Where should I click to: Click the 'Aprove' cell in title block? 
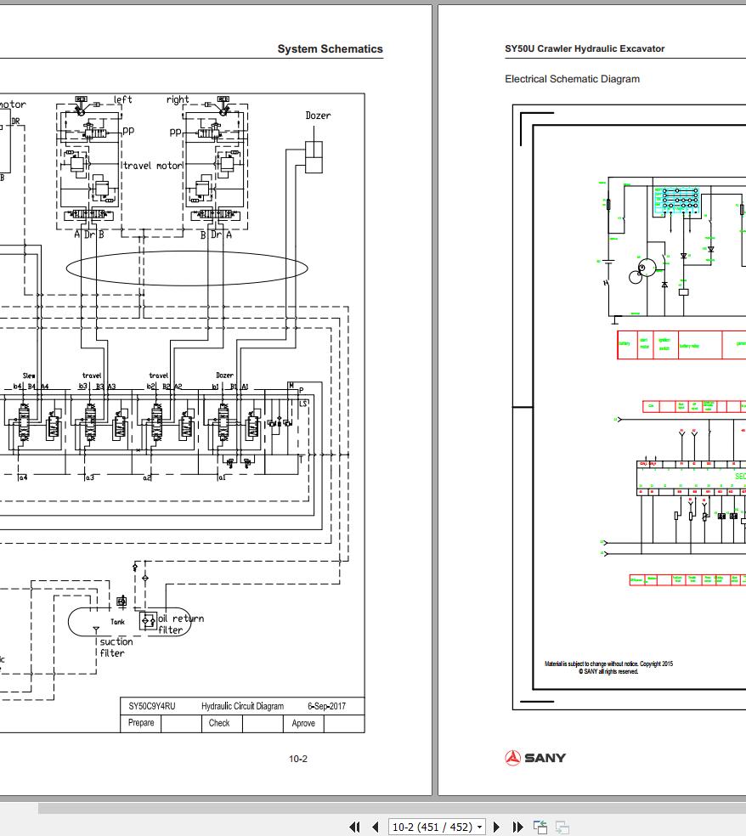coord(303,723)
